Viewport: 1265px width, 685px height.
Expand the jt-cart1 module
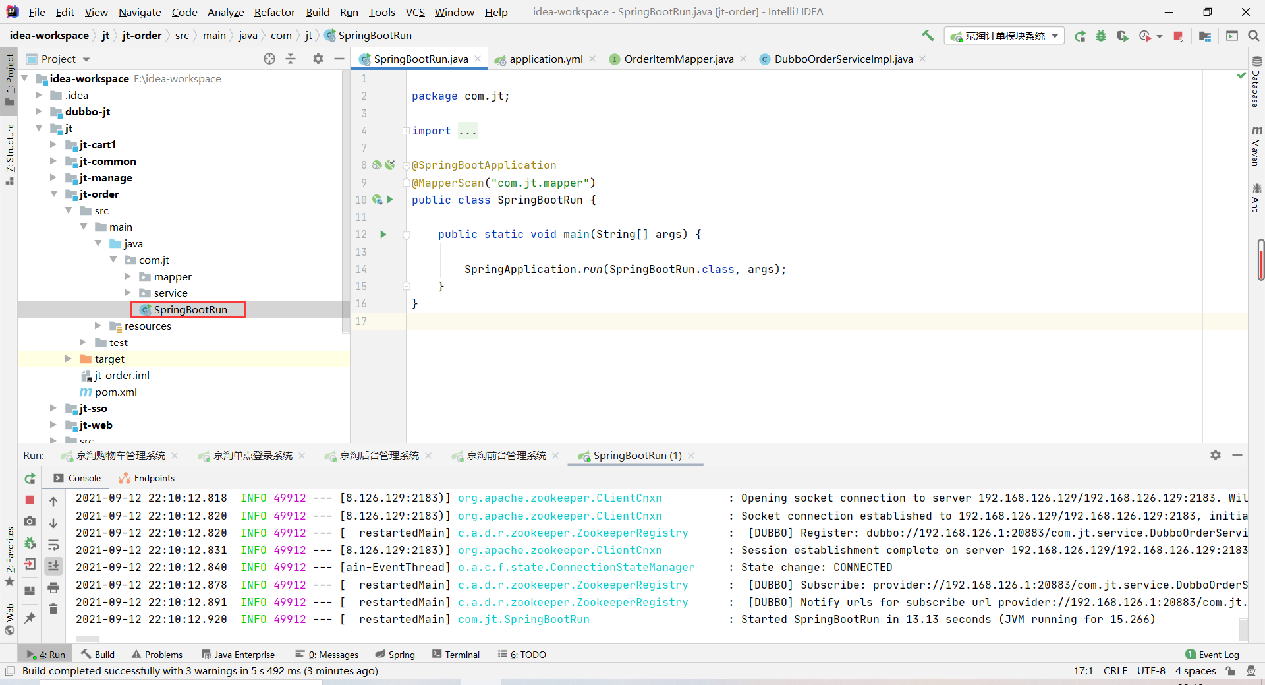coord(53,144)
